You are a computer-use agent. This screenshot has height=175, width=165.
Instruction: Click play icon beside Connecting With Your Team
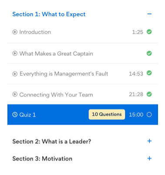(15, 94)
